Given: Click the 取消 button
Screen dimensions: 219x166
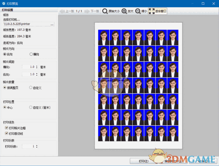Looking at the screenshot, I should point(204,161).
